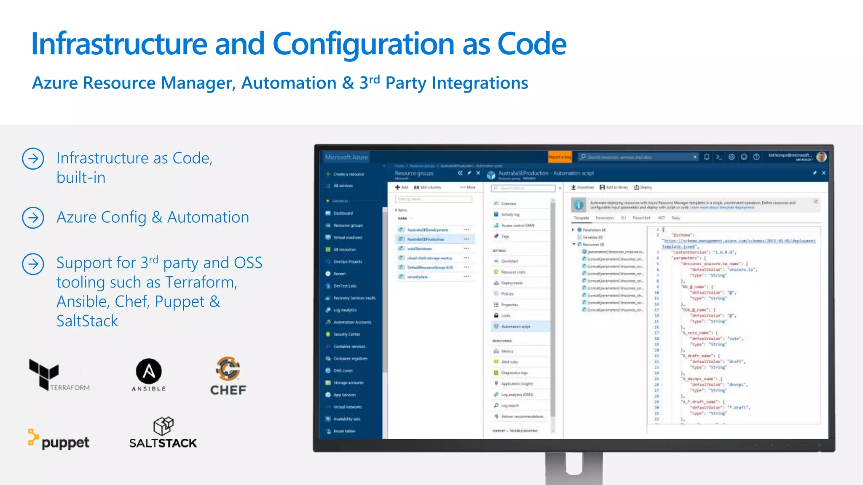Switch to the Template tab
The height and width of the screenshot is (485, 863).
tap(582, 218)
